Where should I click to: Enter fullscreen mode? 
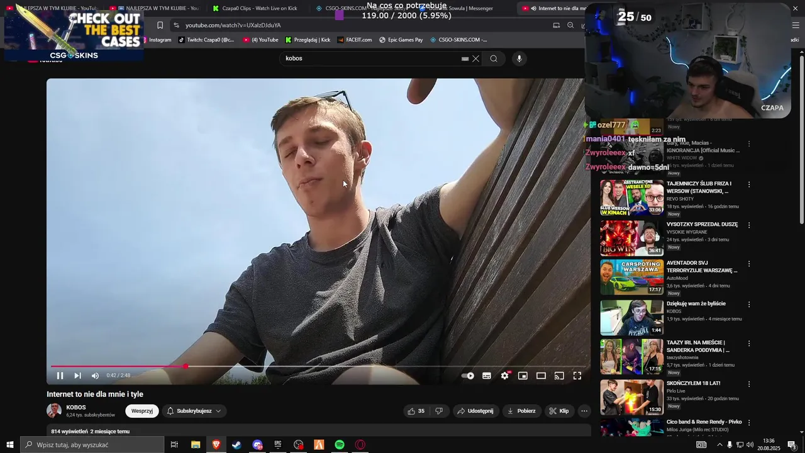tap(577, 376)
